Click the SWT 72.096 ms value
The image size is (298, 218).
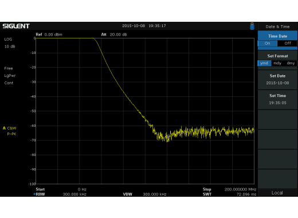pos(246,194)
